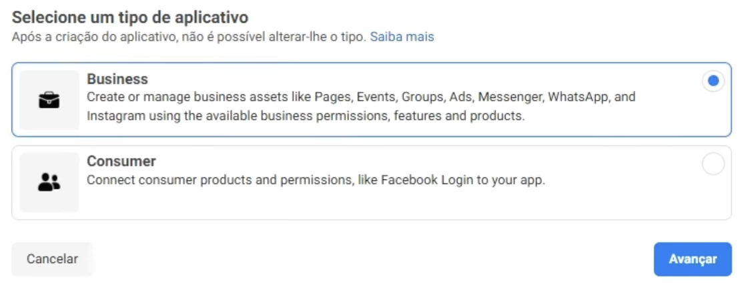The height and width of the screenshot is (287, 742).
Task: Click the word "Events" in Business description
Action: click(376, 97)
